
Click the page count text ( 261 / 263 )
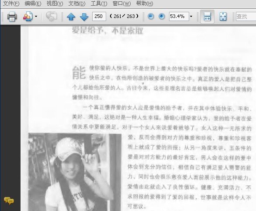124,16
